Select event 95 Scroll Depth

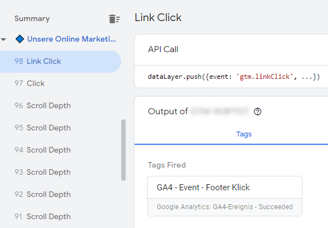tap(42, 128)
